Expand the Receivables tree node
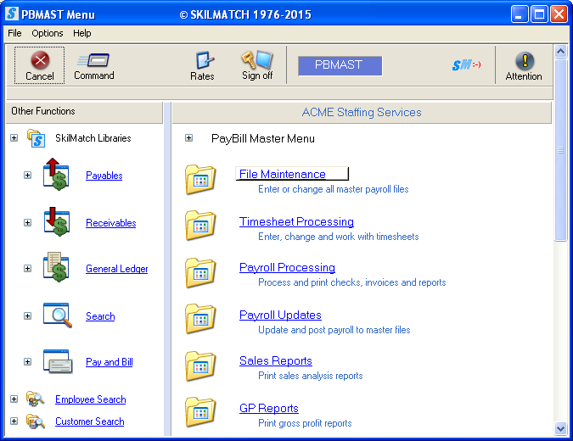Viewport: 573px width, 441px height. tap(27, 223)
